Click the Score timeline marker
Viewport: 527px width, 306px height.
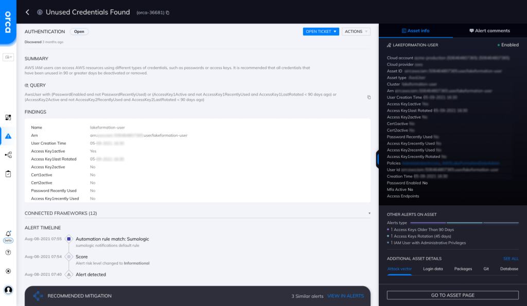point(68,257)
